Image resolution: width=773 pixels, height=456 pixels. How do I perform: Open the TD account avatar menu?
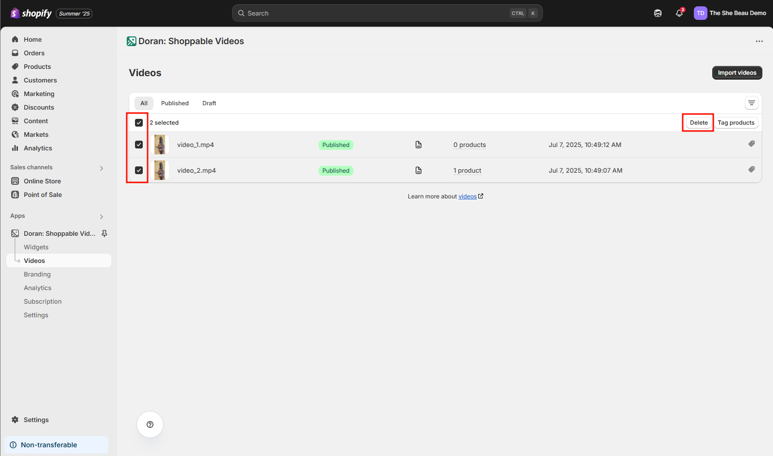click(700, 13)
